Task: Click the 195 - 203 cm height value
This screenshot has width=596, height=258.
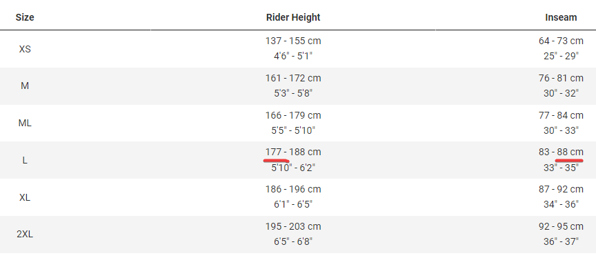Action: point(293,226)
